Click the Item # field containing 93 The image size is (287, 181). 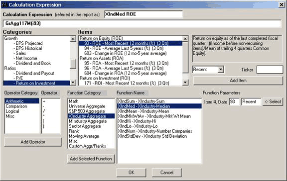tap(234, 102)
